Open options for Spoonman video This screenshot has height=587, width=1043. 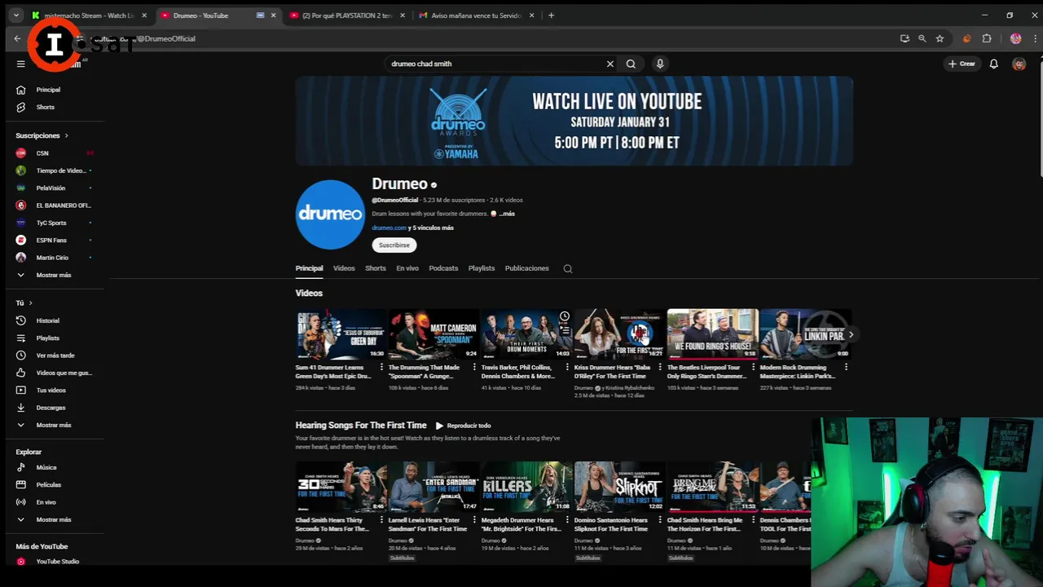coord(474,368)
